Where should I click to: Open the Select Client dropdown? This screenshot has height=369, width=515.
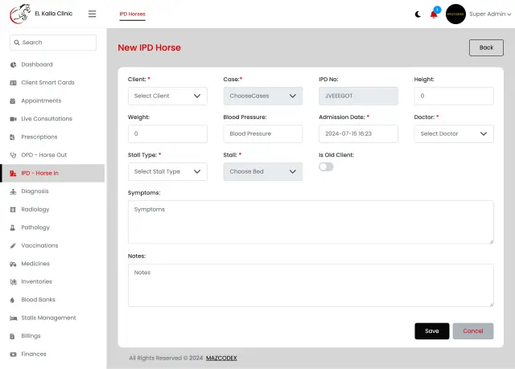click(167, 96)
